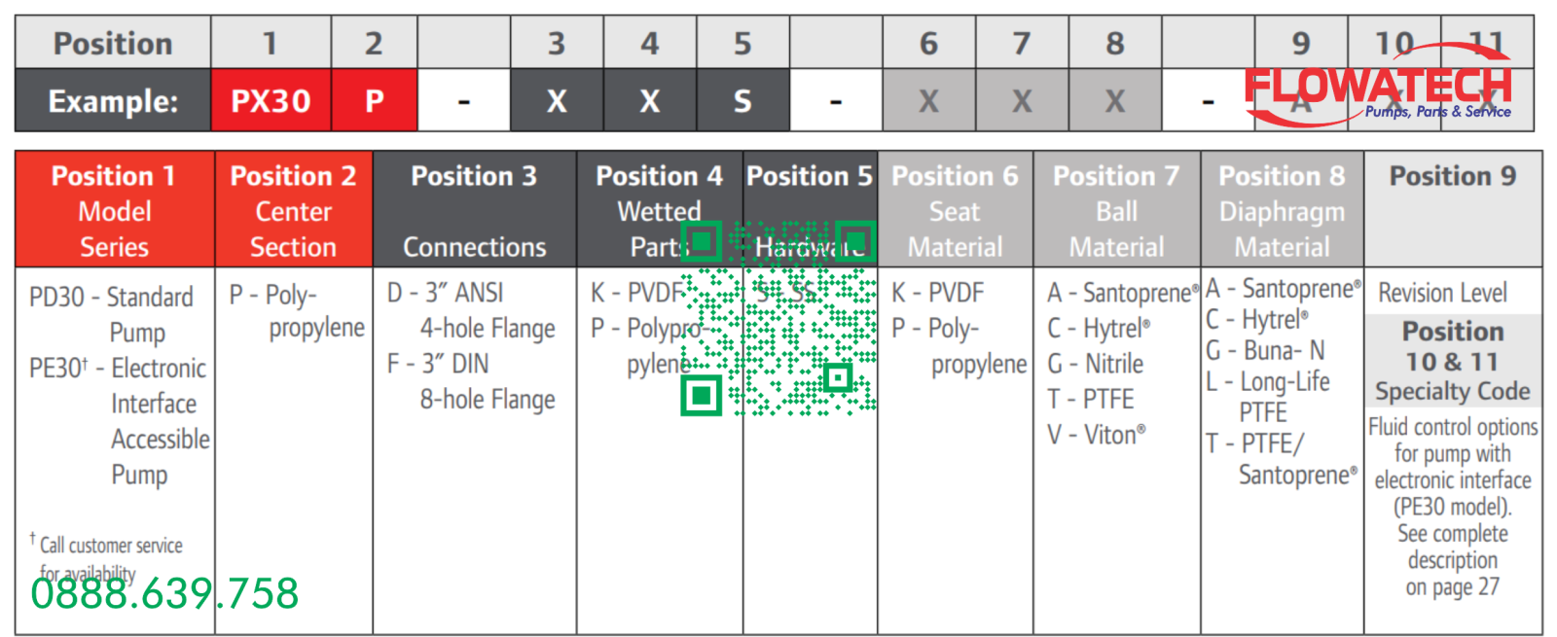Screen dimensions: 1557x637
Task: Click the 3" ANSI 4-hole Flange option
Action: click(x=471, y=310)
